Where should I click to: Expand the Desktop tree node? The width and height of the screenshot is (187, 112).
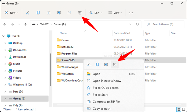pos(5,43)
